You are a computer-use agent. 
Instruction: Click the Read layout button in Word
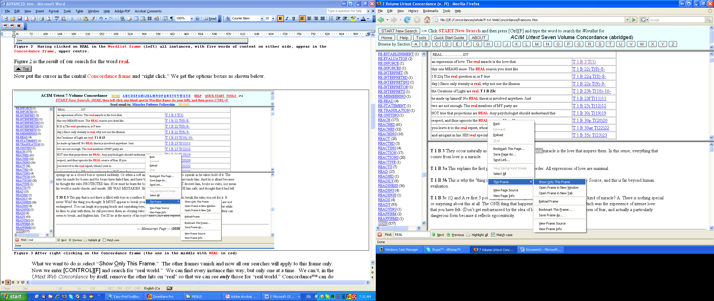pyautogui.click(x=210, y=19)
